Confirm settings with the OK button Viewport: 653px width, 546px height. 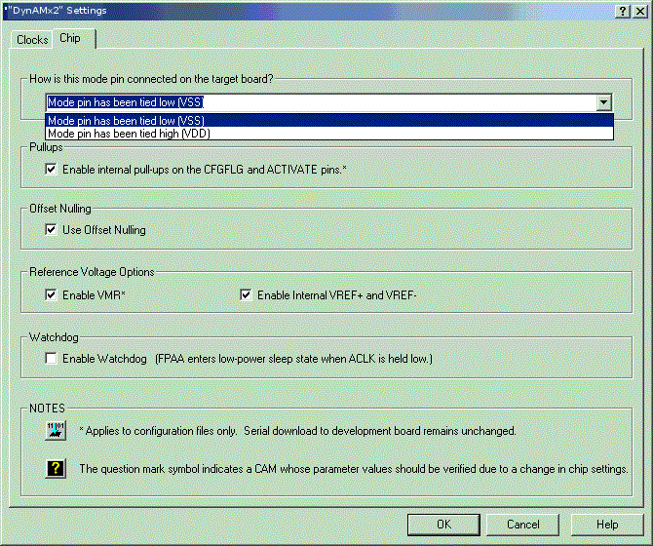coord(443,525)
